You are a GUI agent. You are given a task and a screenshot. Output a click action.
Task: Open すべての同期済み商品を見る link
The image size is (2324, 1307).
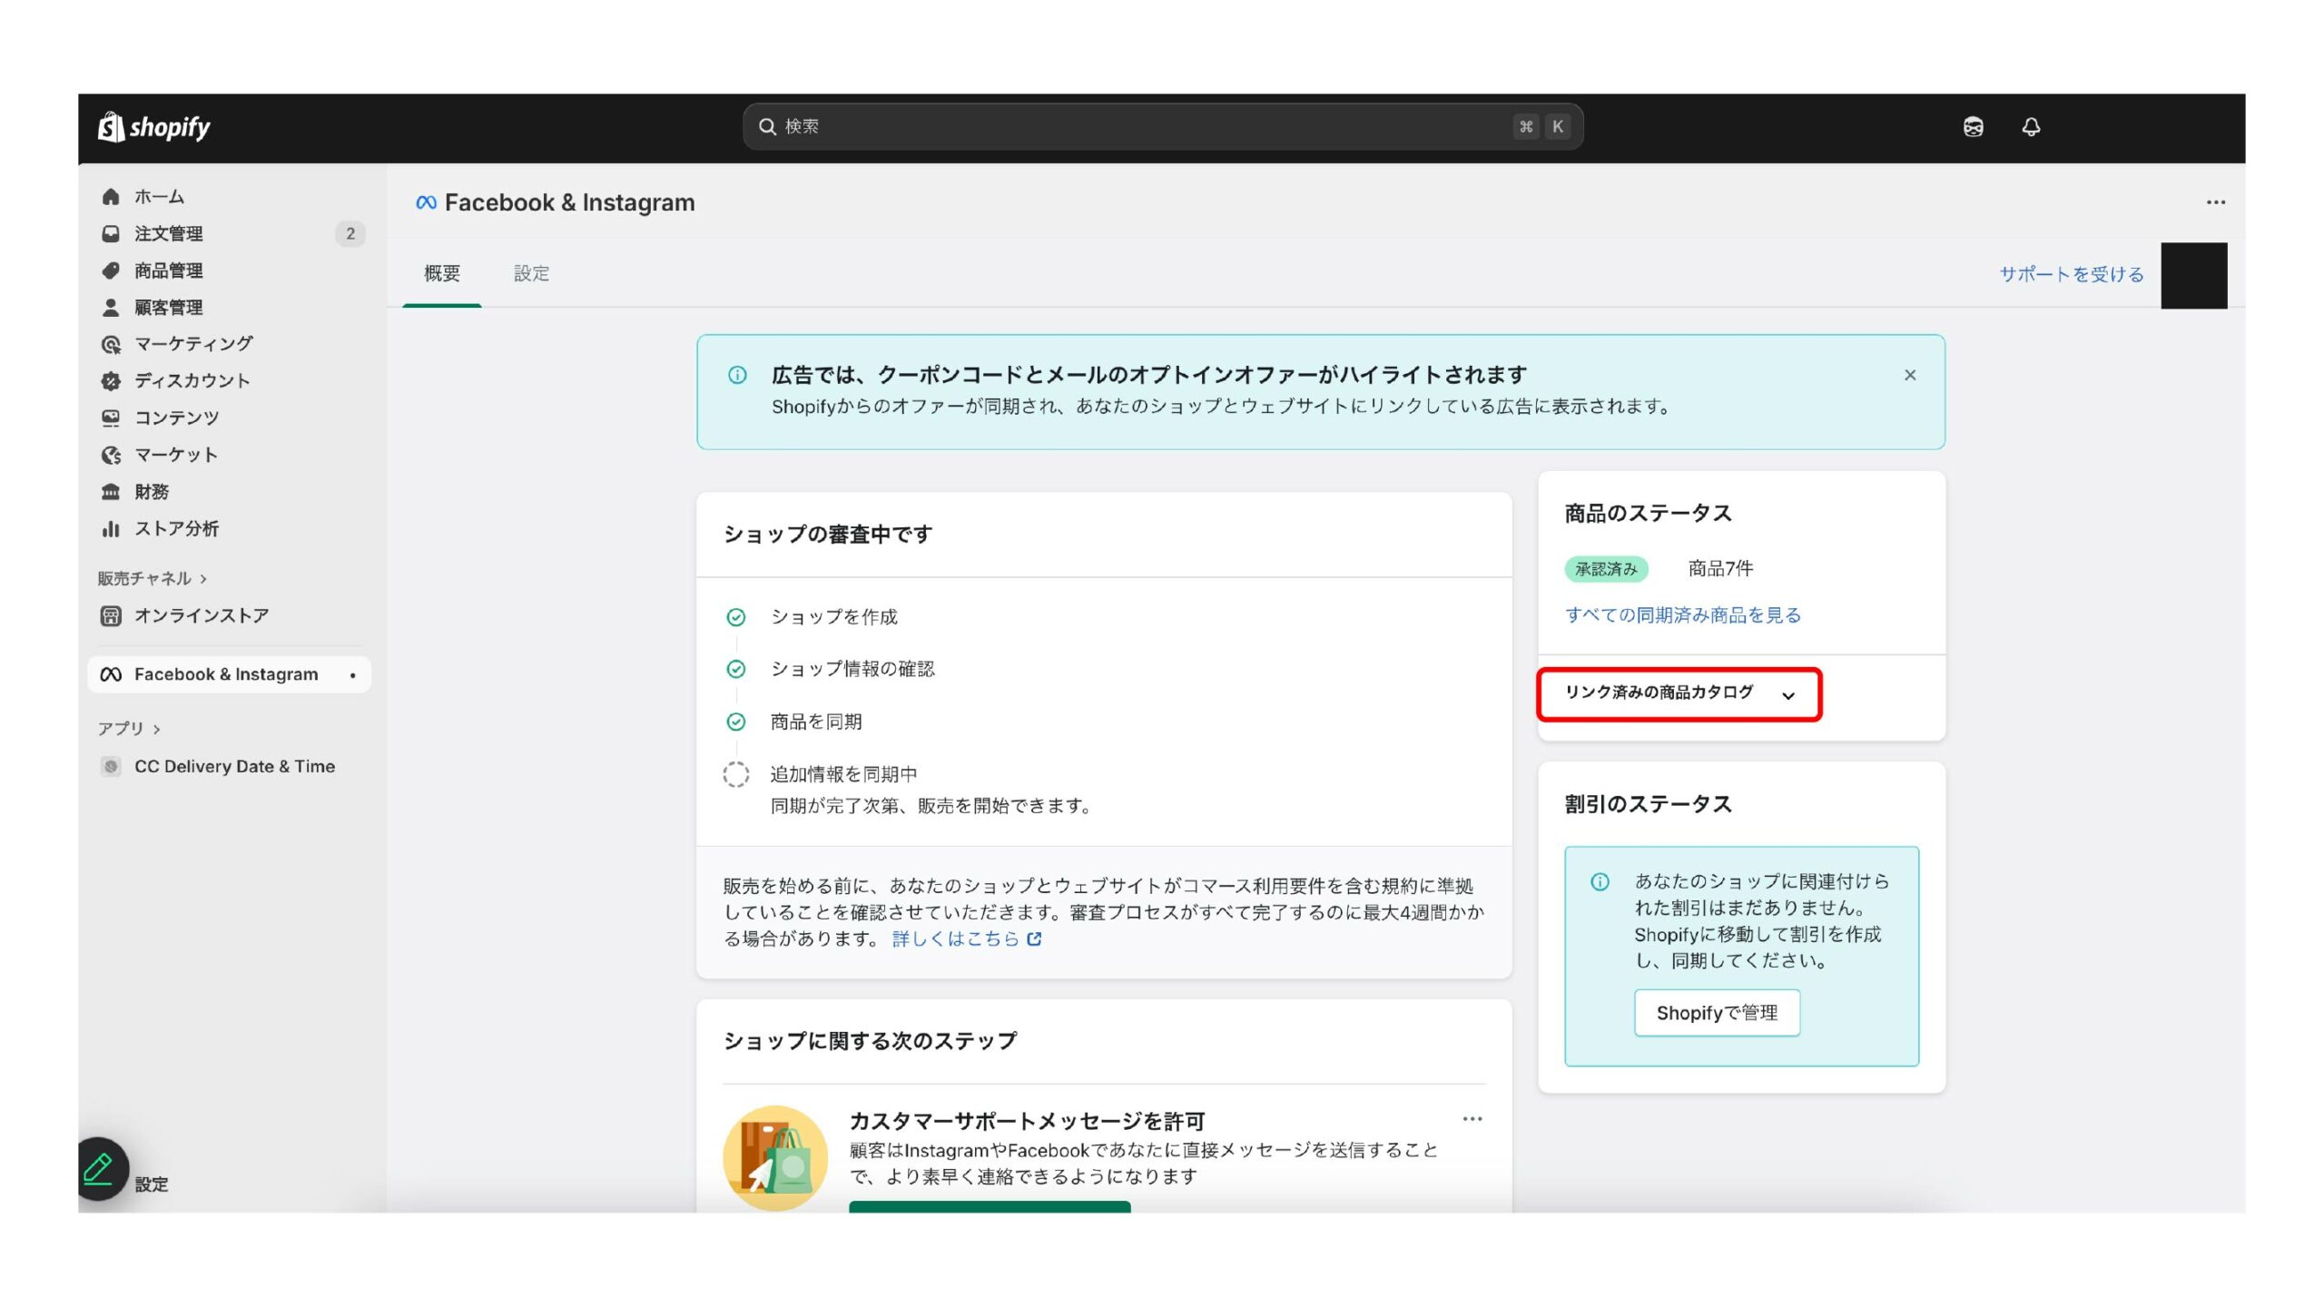1682,615
